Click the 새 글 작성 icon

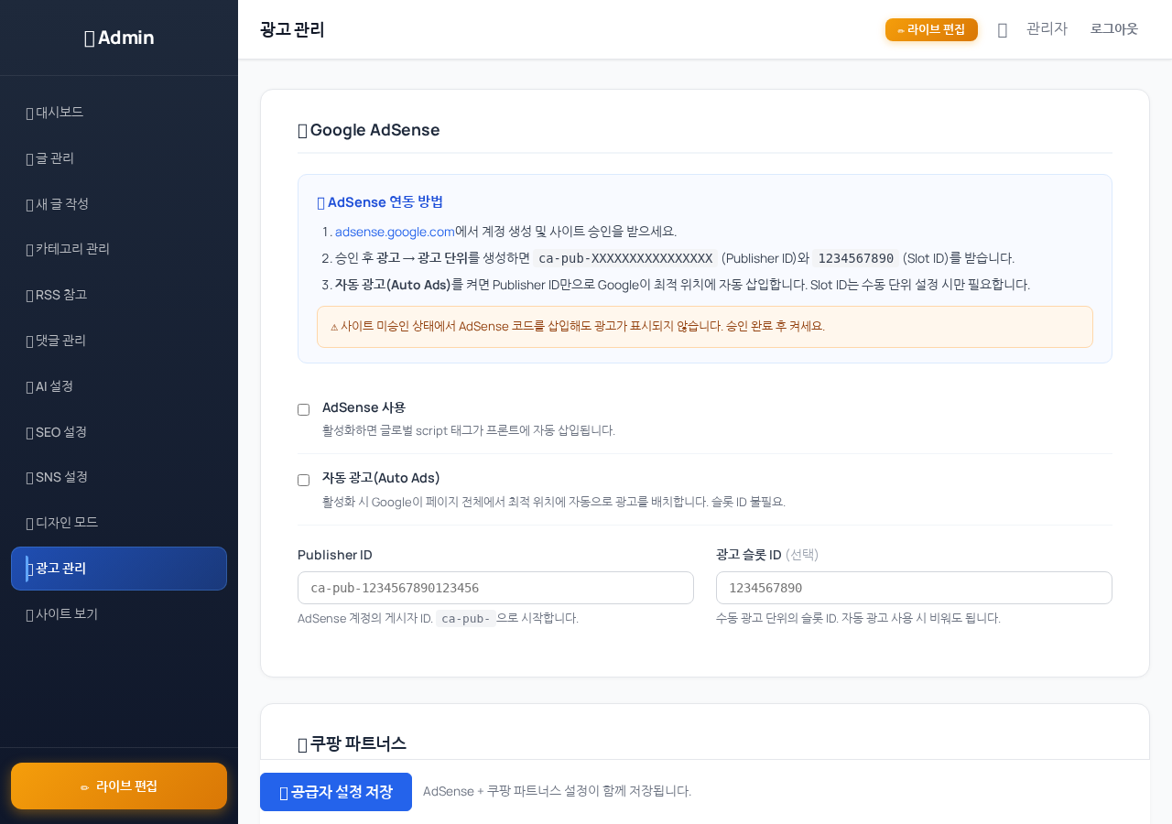pos(28,203)
